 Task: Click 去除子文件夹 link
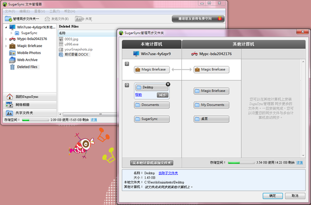pyautogui.click(x=168, y=173)
